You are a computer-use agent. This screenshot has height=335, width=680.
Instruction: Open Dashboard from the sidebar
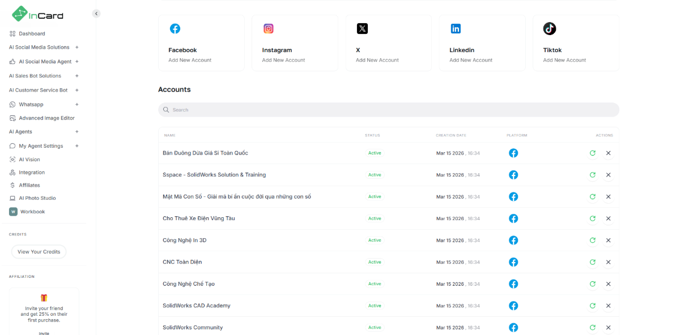coord(32,33)
